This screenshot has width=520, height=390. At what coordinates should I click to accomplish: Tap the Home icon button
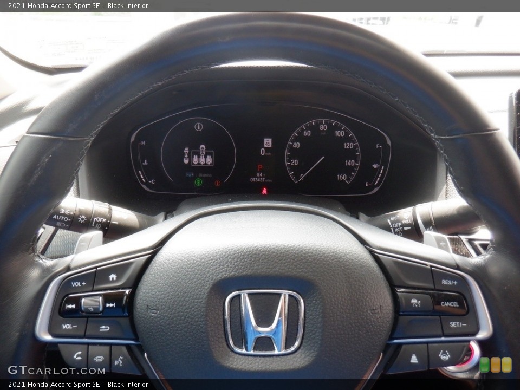pyautogui.click(x=113, y=277)
